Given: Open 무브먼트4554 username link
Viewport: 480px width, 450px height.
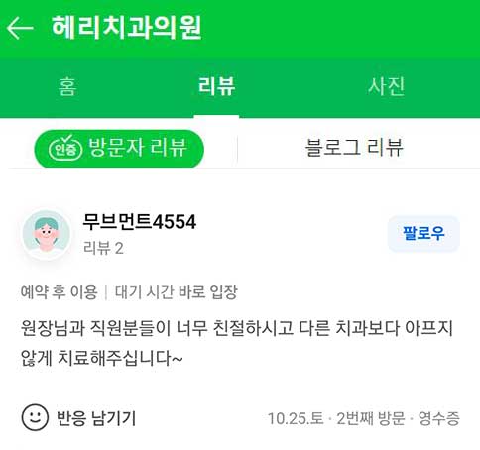Looking at the screenshot, I should pos(140,221).
